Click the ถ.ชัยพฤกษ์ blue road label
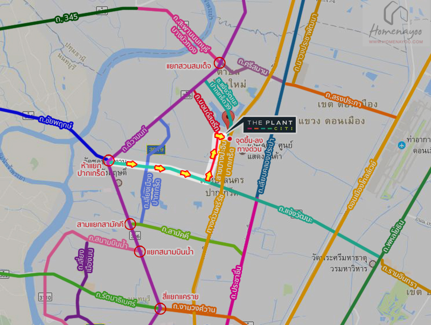Screen dimensions: 431x325 [x=56, y=122]
